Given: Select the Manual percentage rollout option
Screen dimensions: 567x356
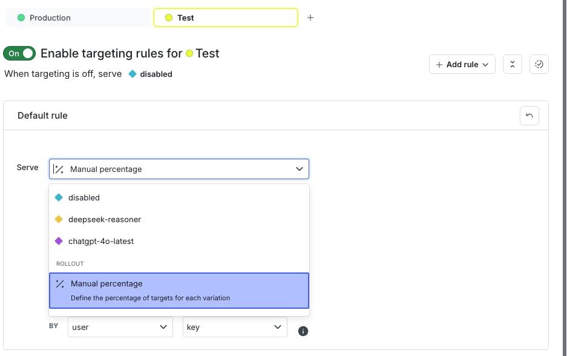Looking at the screenshot, I should (x=179, y=291).
